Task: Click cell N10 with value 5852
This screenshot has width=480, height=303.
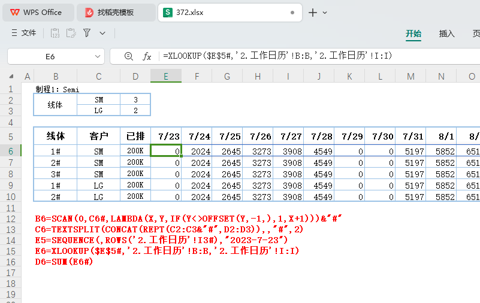Action: tap(441, 196)
